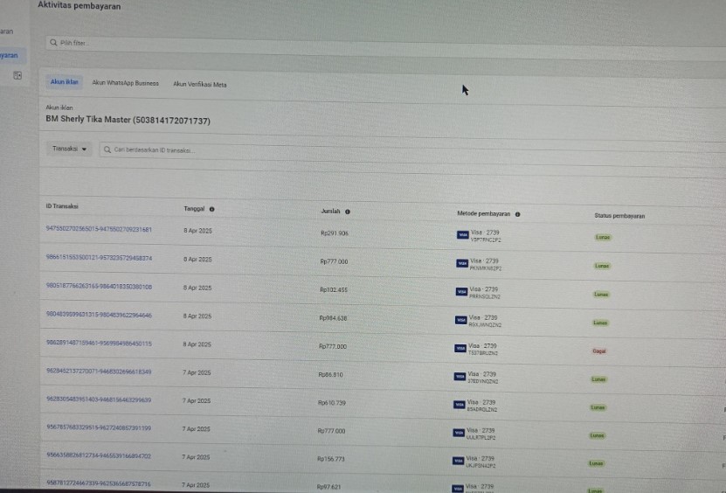Open the failed 8 Apr transaction ID link

[x=99, y=344]
